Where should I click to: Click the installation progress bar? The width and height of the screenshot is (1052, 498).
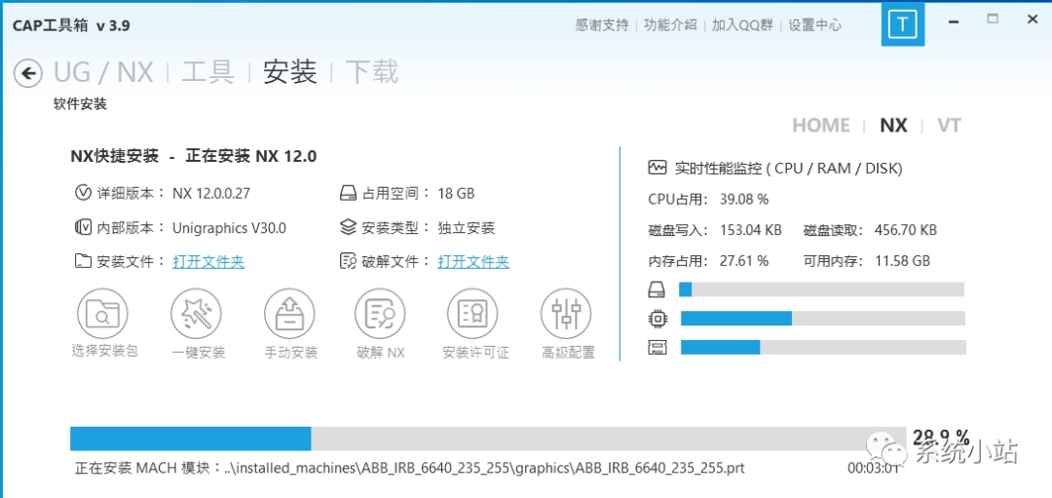tap(487, 439)
